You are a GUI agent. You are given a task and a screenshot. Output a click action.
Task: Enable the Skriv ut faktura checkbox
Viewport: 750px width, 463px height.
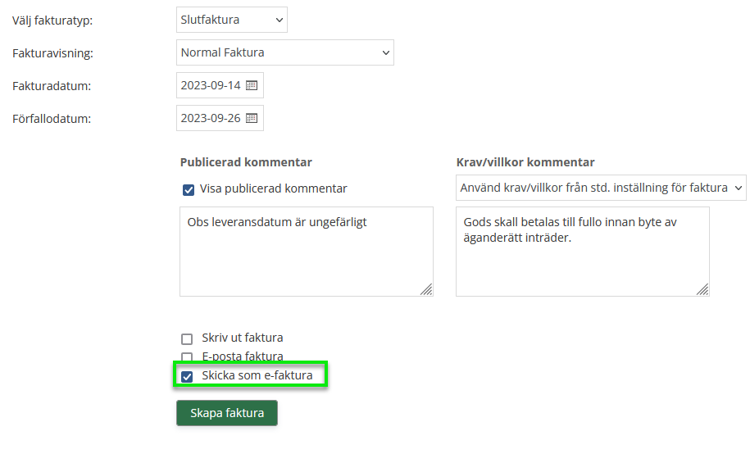coord(187,338)
